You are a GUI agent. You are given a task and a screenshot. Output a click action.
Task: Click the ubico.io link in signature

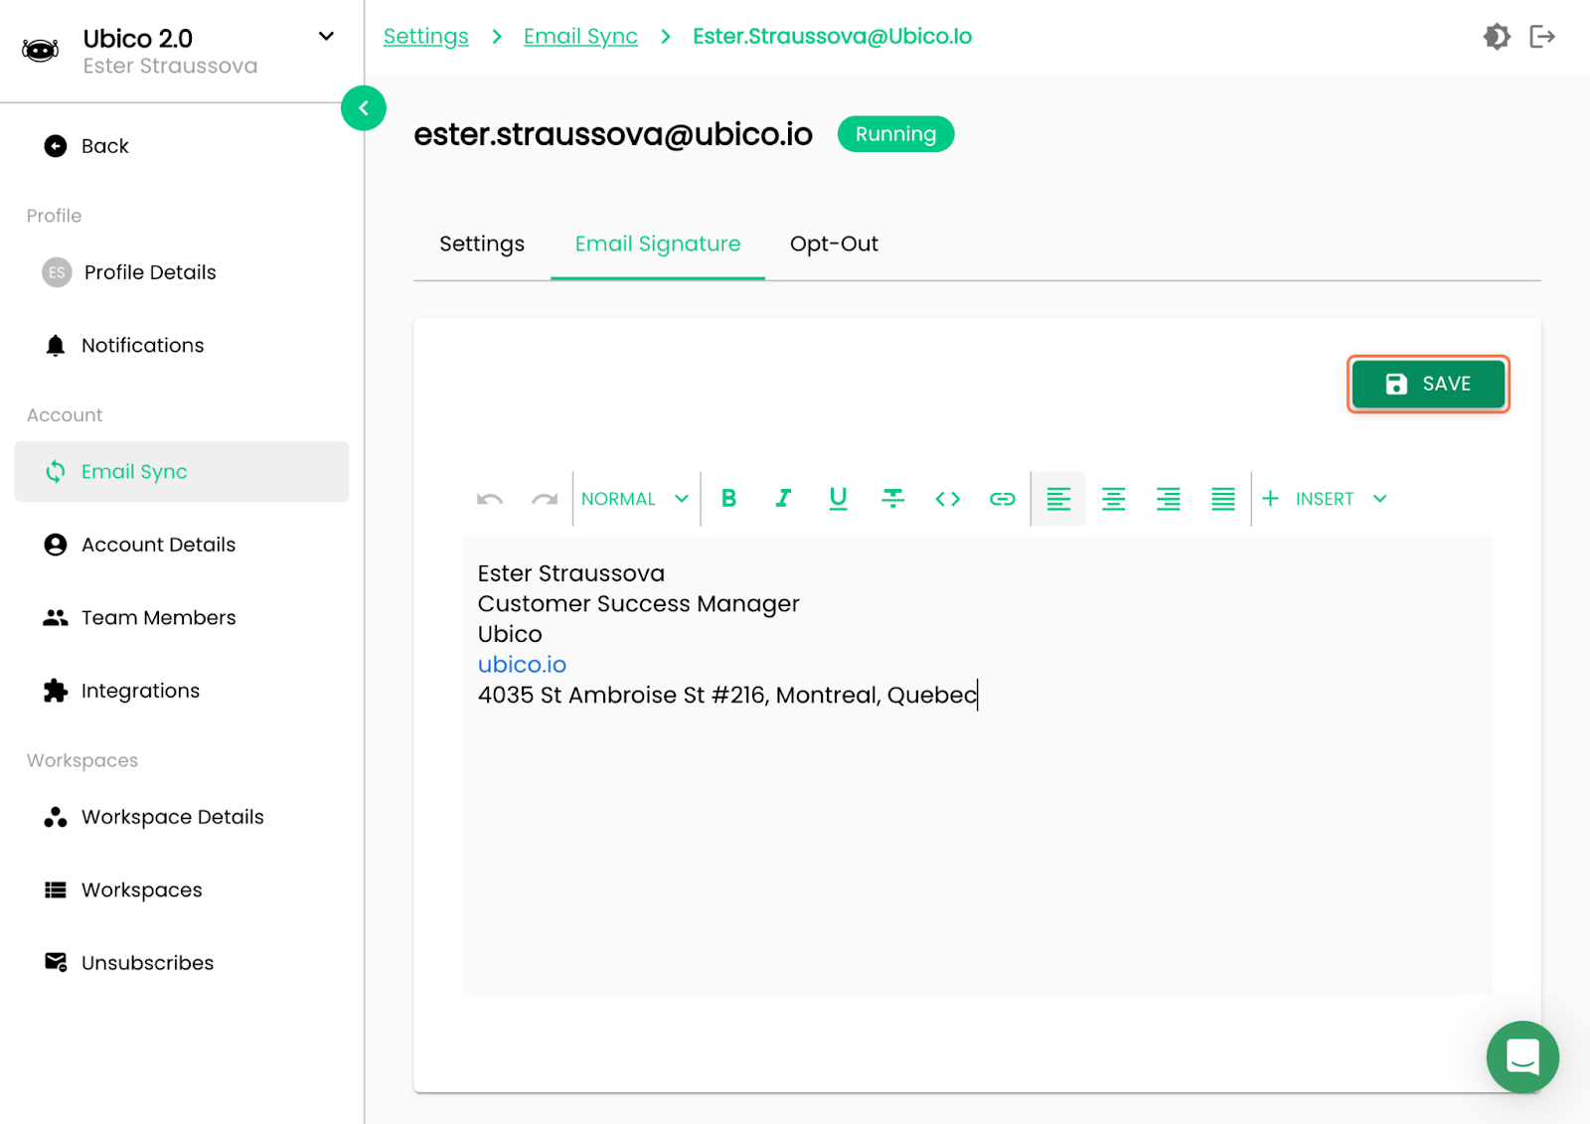[522, 665]
